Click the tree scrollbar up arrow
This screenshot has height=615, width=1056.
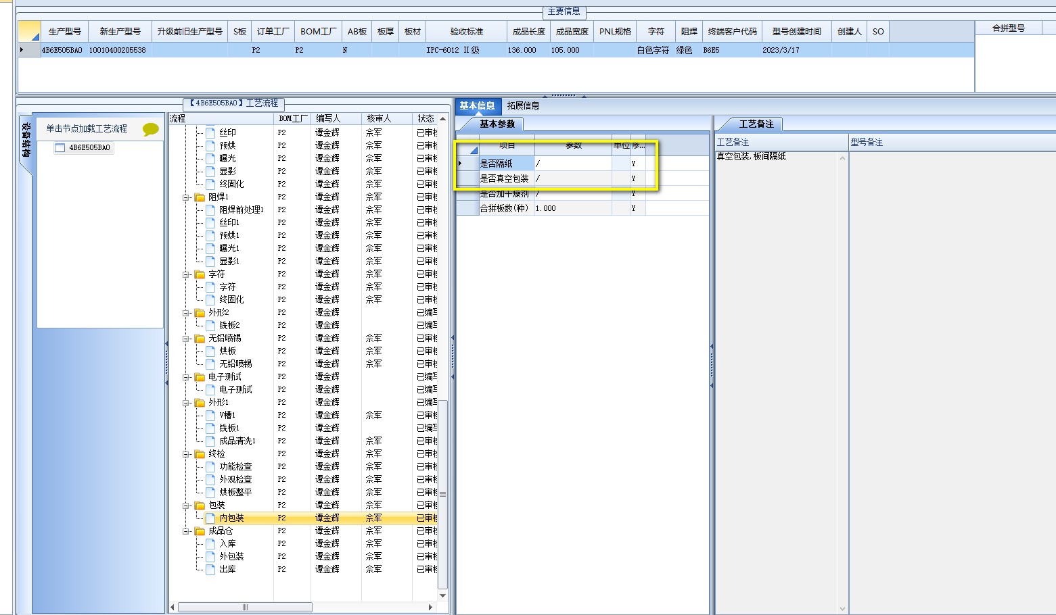click(443, 118)
